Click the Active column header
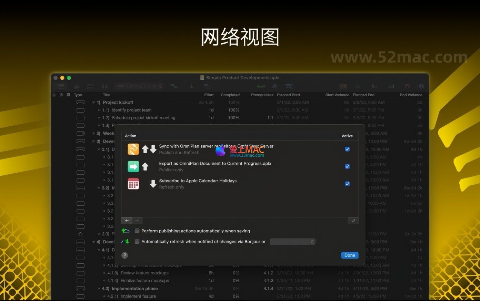The height and width of the screenshot is (301, 480). pyautogui.click(x=347, y=136)
